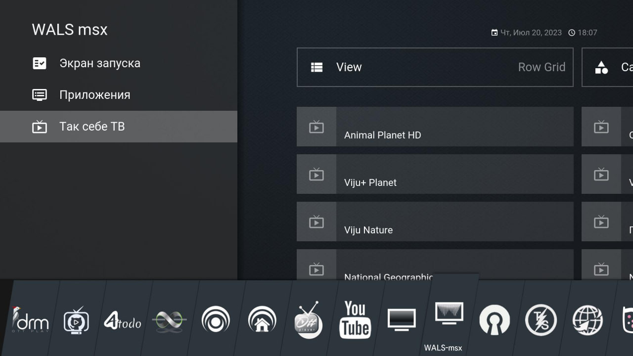Open the View Row Grid selector

click(435, 67)
